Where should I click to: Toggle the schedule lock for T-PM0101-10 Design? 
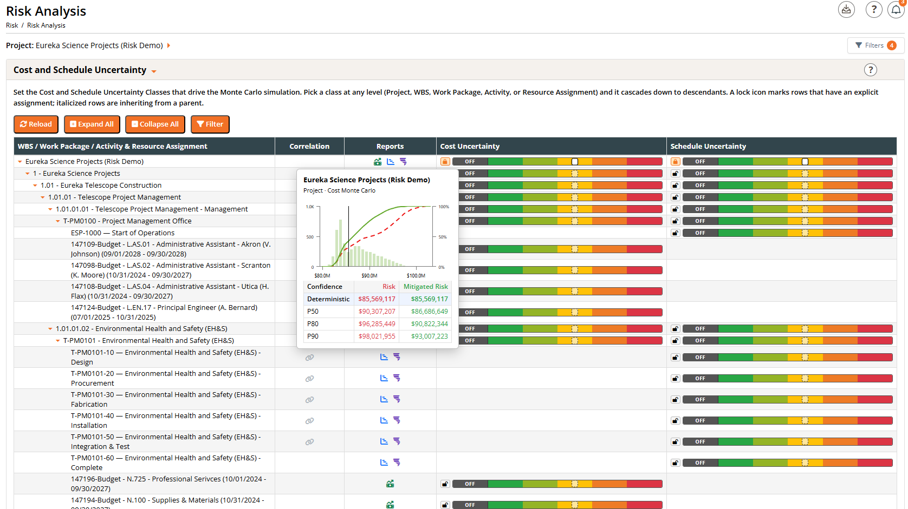coord(676,358)
